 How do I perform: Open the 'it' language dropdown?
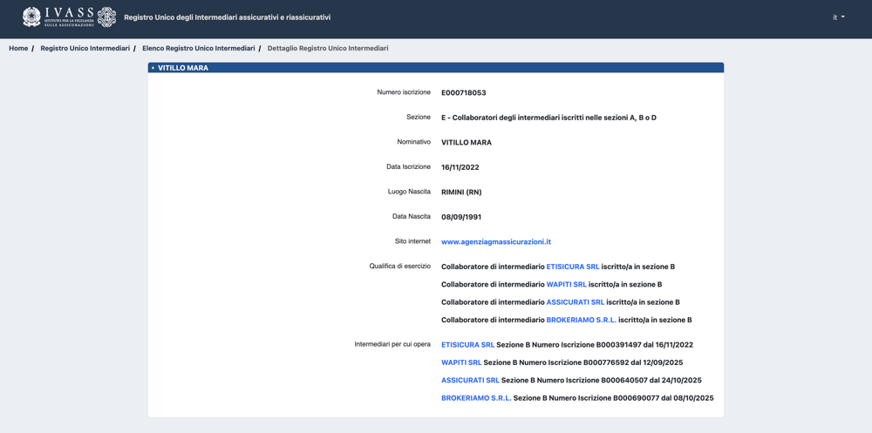coord(839,17)
